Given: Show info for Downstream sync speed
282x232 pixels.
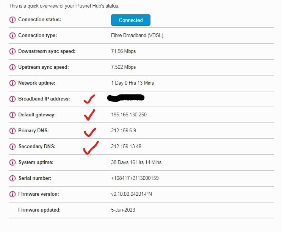Looking at the screenshot, I should click(12, 51).
